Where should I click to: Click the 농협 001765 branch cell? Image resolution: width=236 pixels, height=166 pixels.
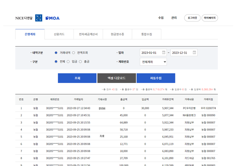click(x=208, y=158)
